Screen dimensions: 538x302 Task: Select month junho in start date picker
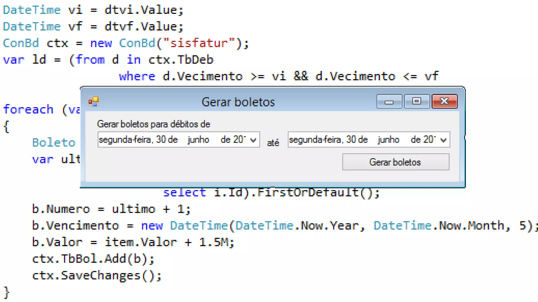[x=198, y=140]
